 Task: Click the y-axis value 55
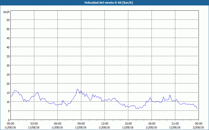pyautogui.click(x=8, y=20)
